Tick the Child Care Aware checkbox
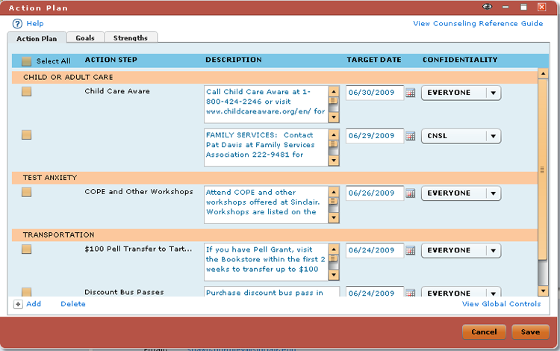560x351 pixels. pyautogui.click(x=27, y=92)
